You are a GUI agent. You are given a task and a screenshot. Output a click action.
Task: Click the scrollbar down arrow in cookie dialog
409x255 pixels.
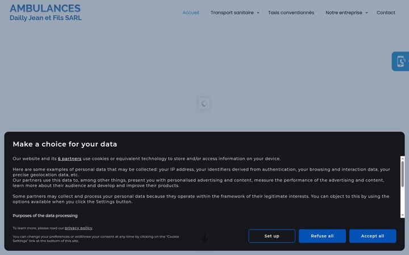point(403,215)
